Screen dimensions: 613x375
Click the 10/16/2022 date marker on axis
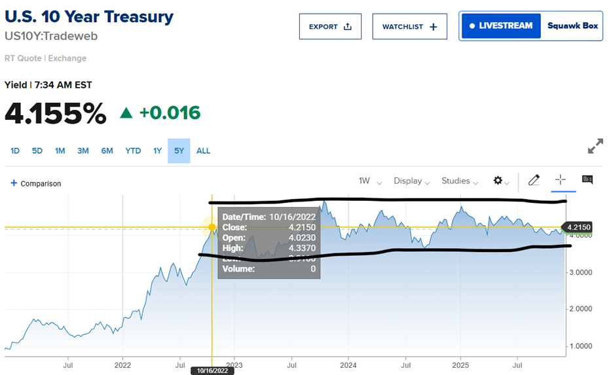click(212, 370)
